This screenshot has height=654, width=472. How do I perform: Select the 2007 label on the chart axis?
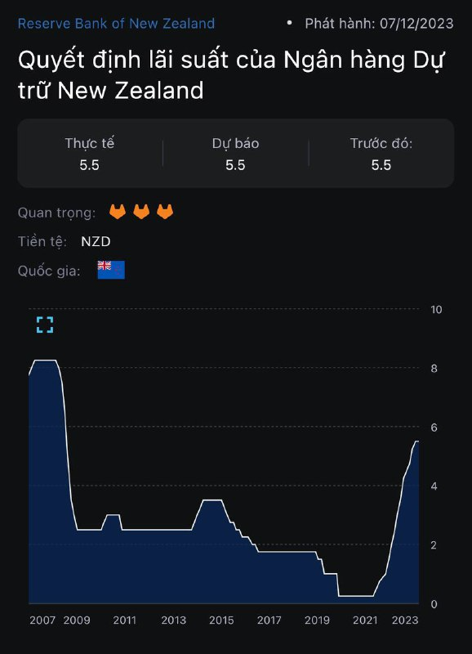pos(42,620)
